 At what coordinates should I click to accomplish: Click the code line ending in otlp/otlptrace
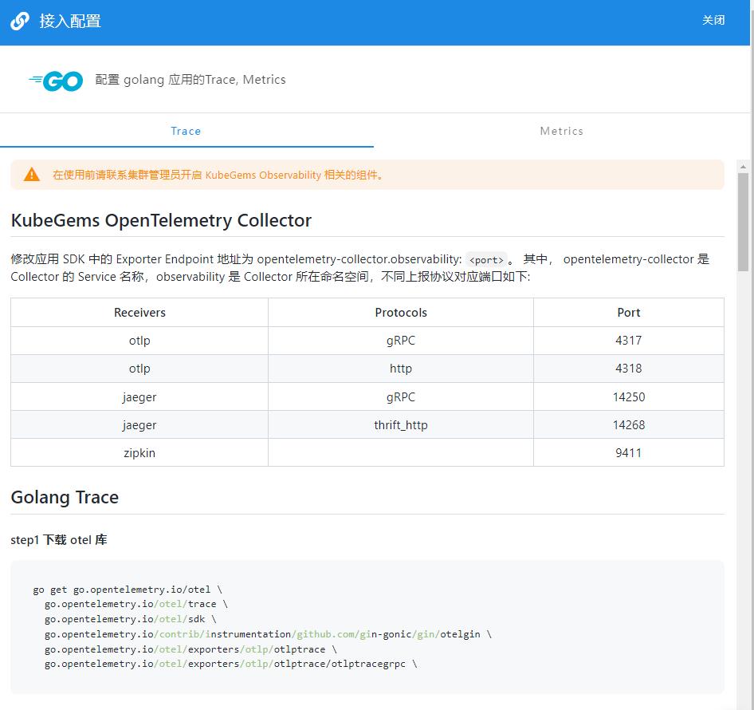[x=190, y=649]
